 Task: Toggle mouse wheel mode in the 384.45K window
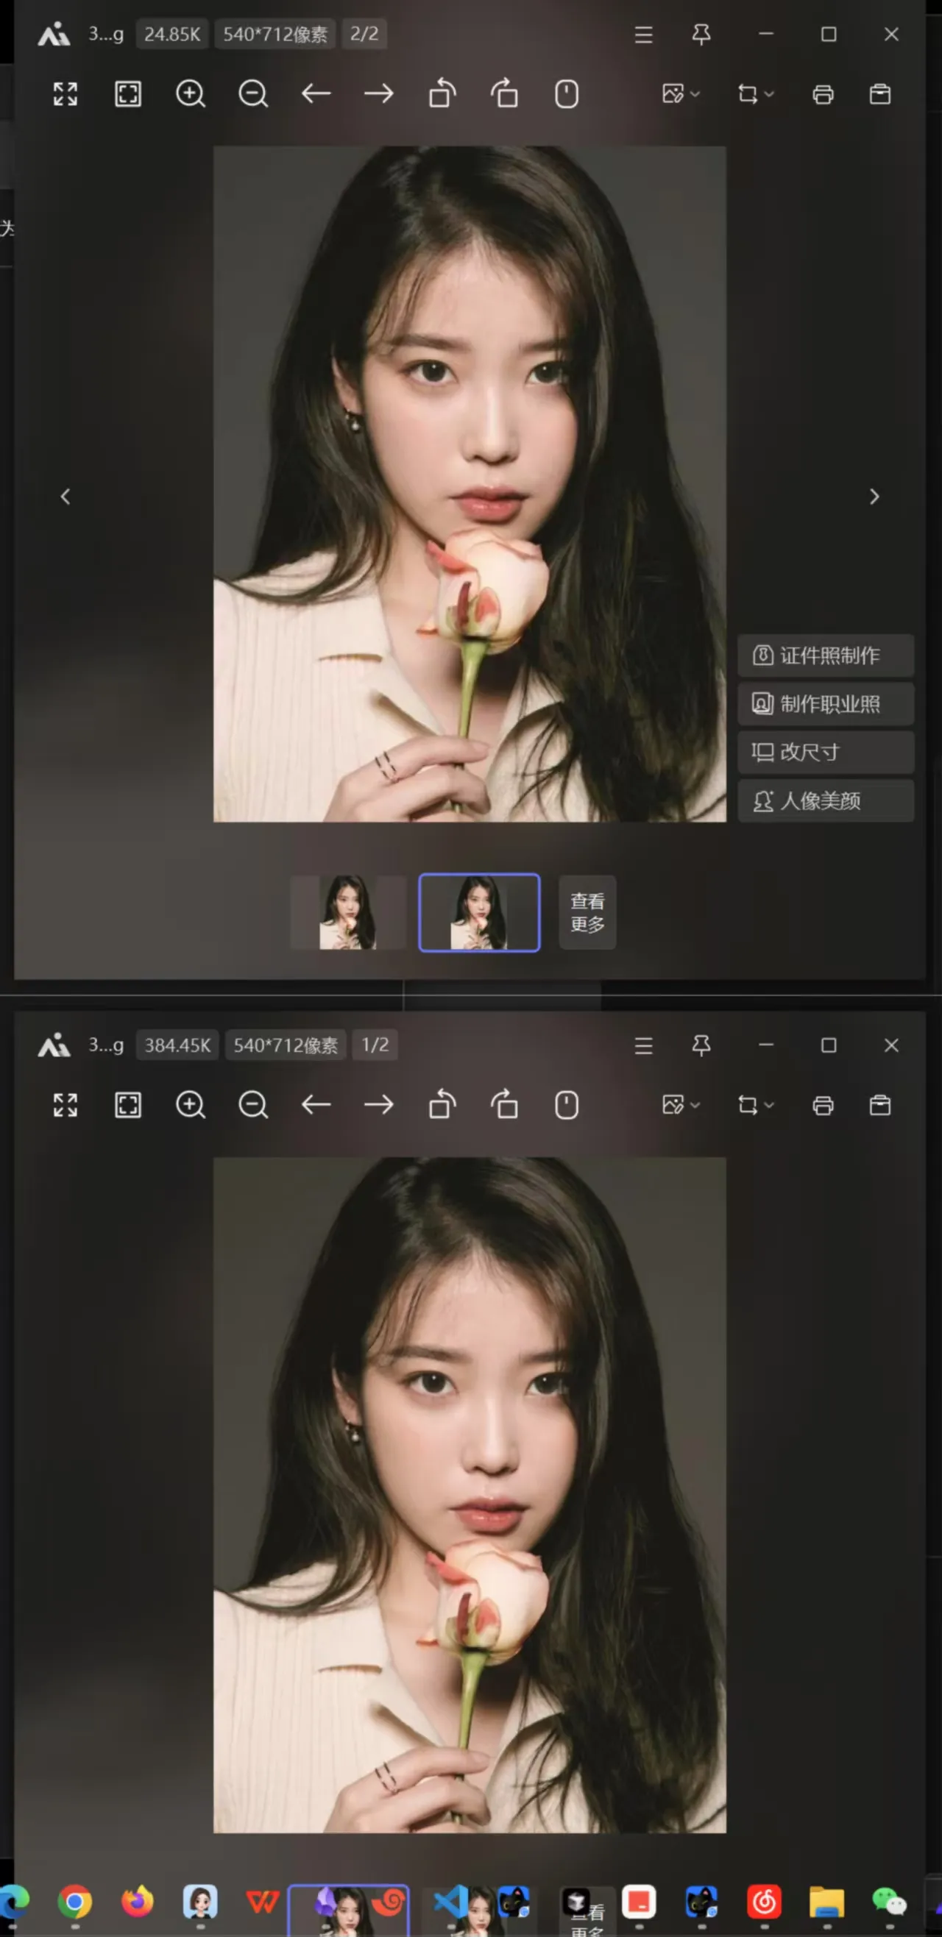[x=567, y=1106]
